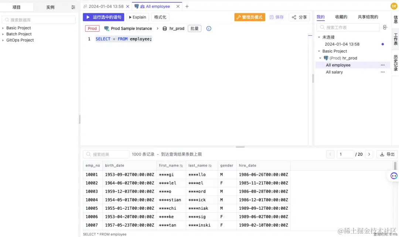This screenshot has height=237, width=399.
Task: Collapse Basic Project in worksheet panel
Action: pyautogui.click(x=319, y=51)
